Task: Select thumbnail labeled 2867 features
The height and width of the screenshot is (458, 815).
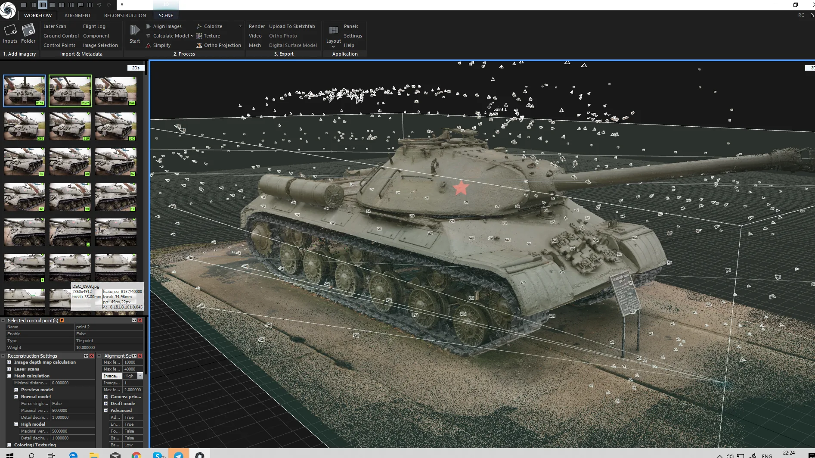Action: pos(70,91)
